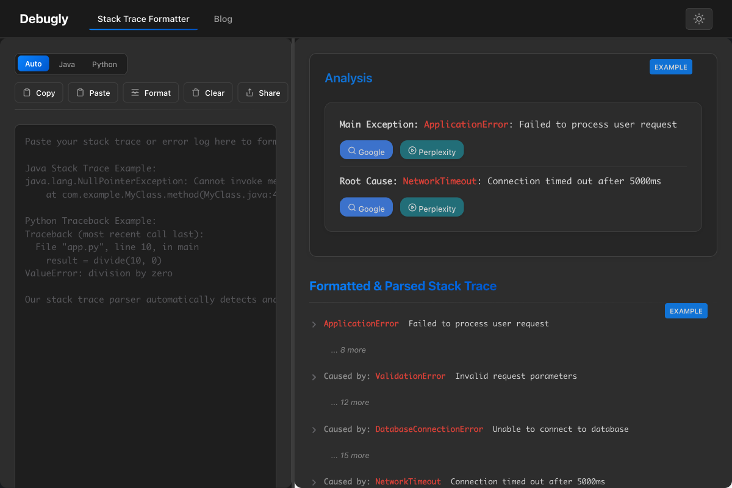Open the Stack Trace Formatter tab
732x488 pixels.
(x=143, y=19)
